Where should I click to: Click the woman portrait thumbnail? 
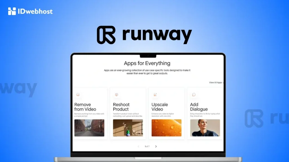(x=205, y=128)
